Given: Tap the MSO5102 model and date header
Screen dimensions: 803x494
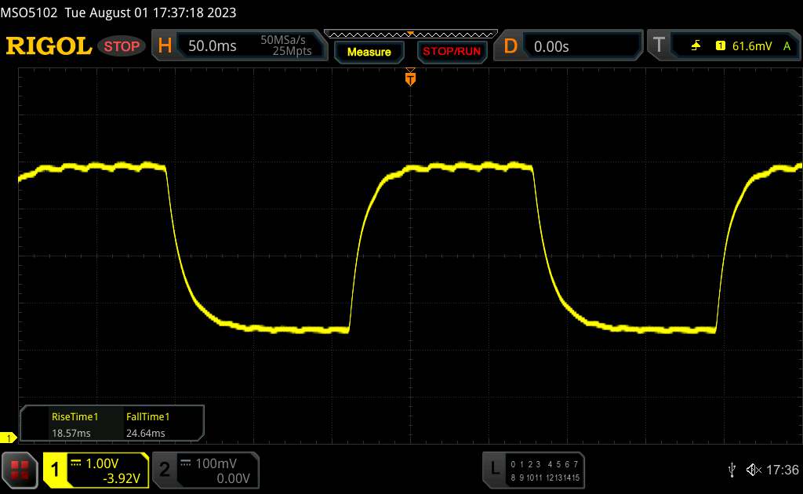Looking at the screenshot, I should click(118, 13).
